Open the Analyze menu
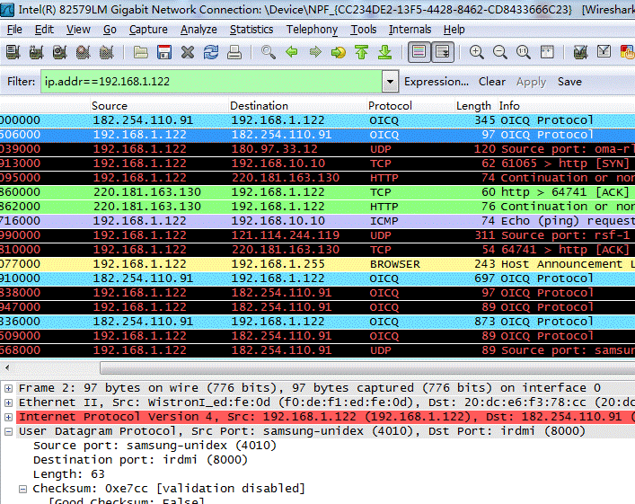Viewport: 635px width, 504px height. [x=198, y=30]
